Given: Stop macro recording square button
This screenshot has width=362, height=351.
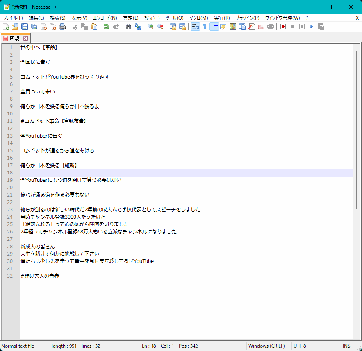Looking at the screenshot, I should (x=292, y=27).
